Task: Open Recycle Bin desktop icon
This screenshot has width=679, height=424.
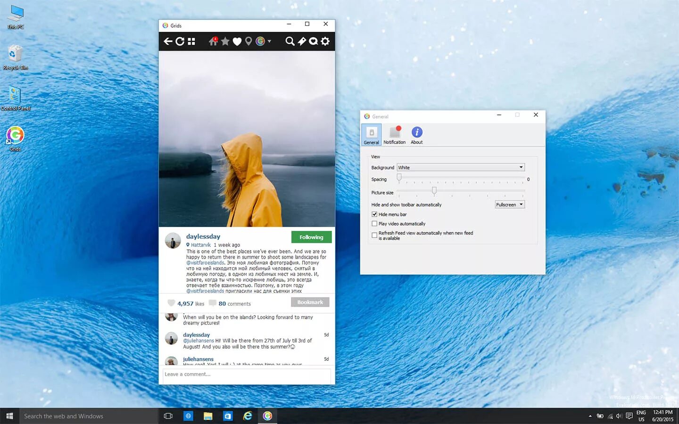Action: 16,58
